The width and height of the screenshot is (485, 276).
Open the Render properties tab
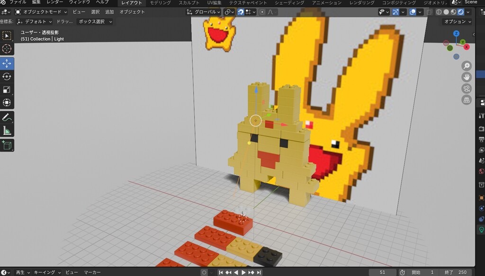(x=481, y=129)
